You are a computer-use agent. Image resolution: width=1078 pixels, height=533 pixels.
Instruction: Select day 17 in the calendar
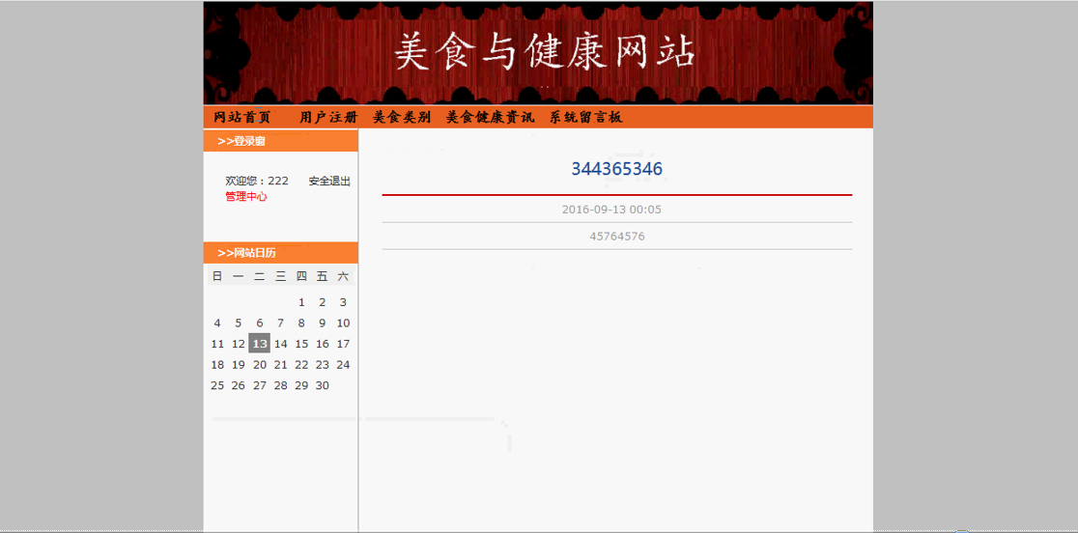point(343,344)
